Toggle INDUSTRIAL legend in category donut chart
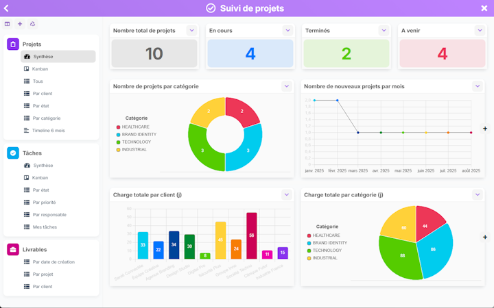This screenshot has height=308, width=494. tap(131, 150)
